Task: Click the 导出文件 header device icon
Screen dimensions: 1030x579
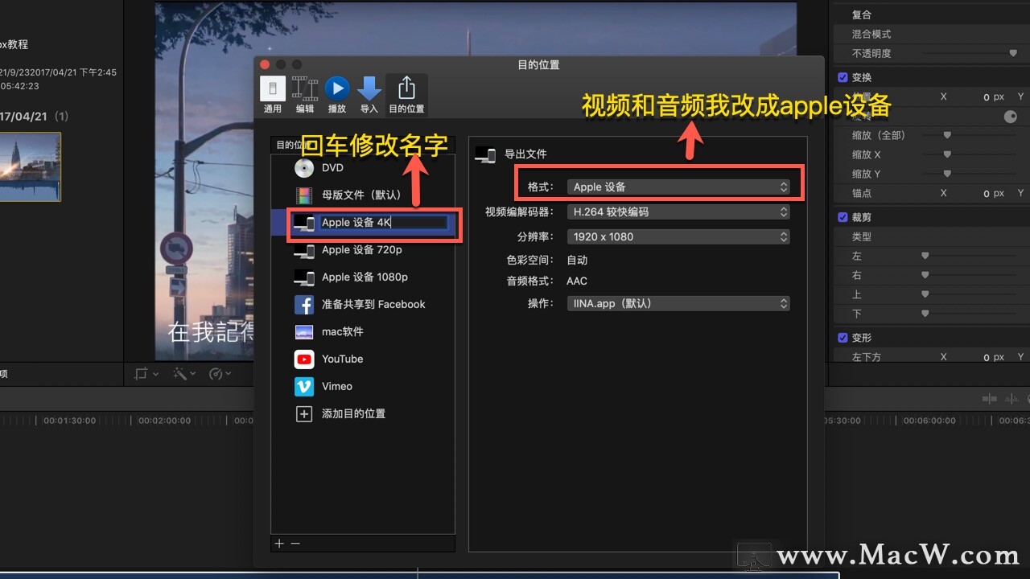Action: pos(485,154)
